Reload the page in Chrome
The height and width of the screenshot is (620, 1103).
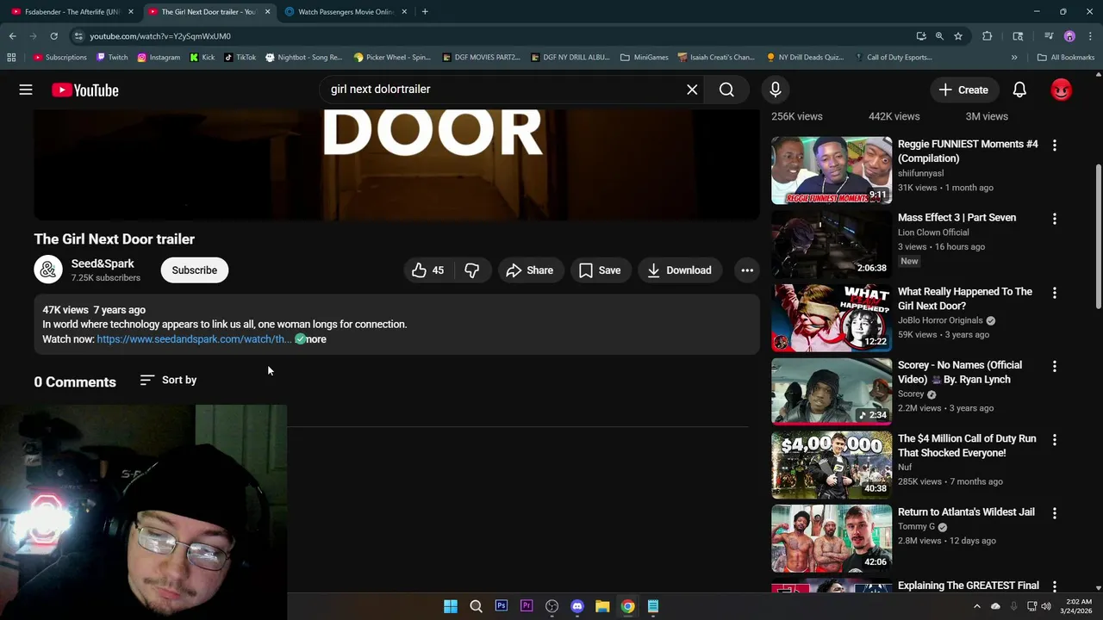click(x=53, y=36)
